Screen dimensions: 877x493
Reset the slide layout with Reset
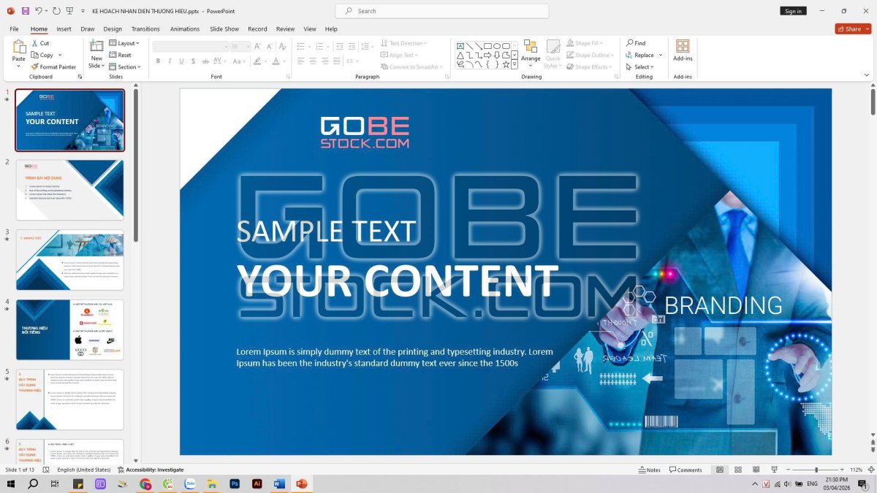[121, 55]
